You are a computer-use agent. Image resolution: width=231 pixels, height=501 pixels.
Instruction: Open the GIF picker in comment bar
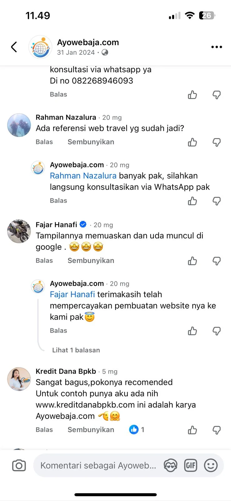click(x=191, y=466)
